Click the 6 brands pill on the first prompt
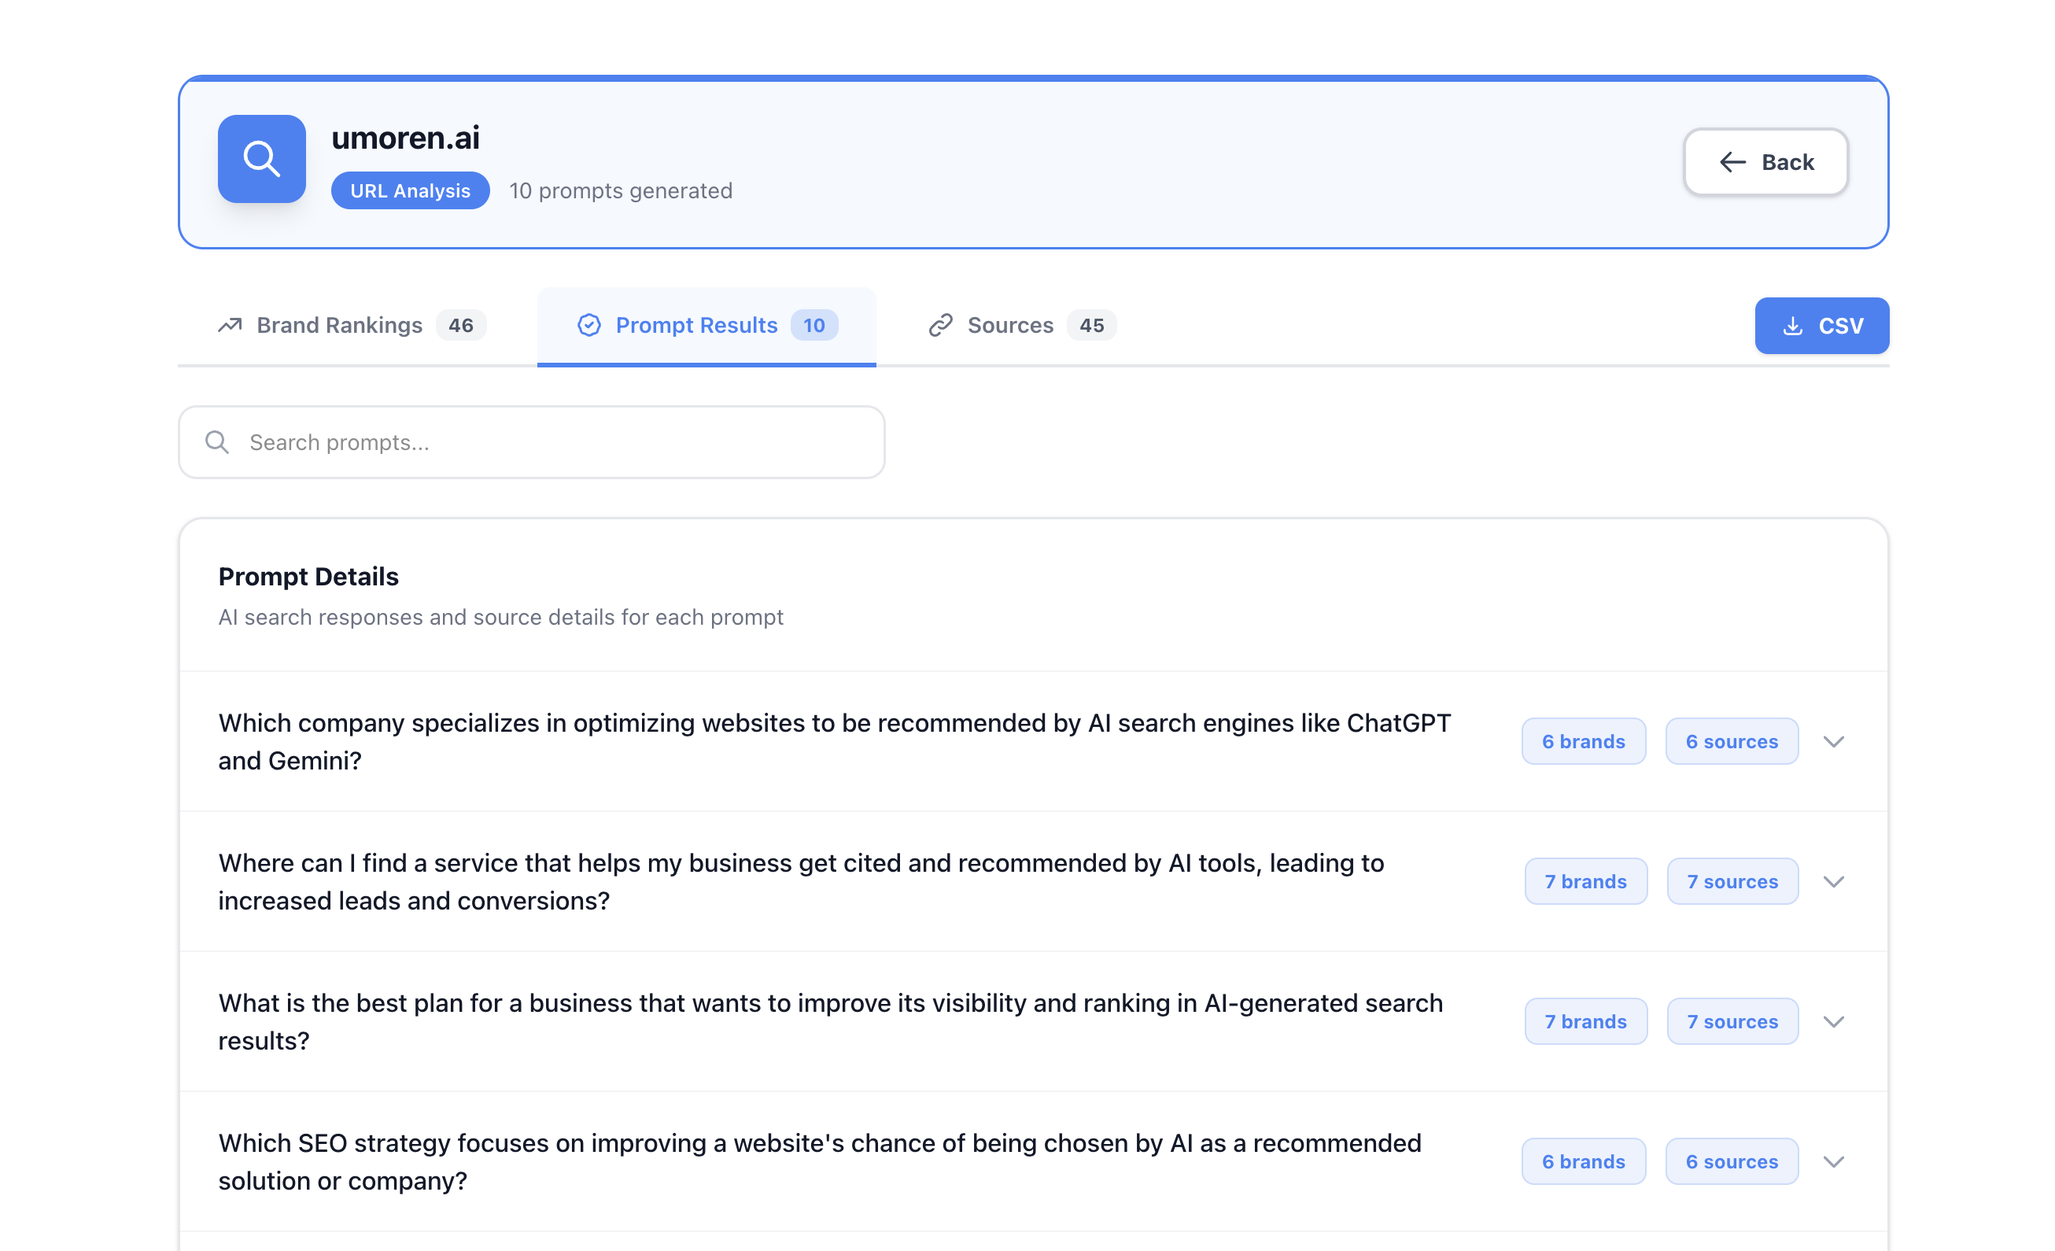Screen dimensions: 2055x1251 (1583, 741)
